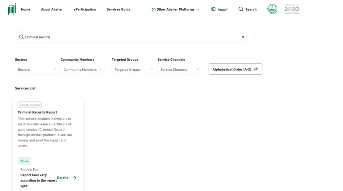Click the sort arrows icon
This screenshot has height=191, width=343.
[256, 69]
